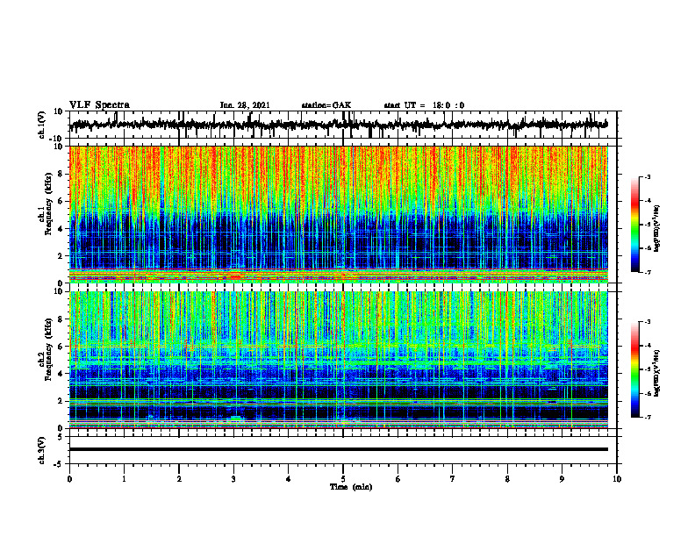The image size is (695, 537).
Task: Select the "0" tick on the Time axis
Action: [x=69, y=479]
